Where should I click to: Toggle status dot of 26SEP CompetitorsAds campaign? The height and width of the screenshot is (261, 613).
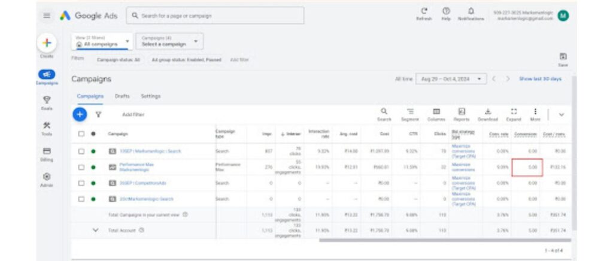point(93,183)
